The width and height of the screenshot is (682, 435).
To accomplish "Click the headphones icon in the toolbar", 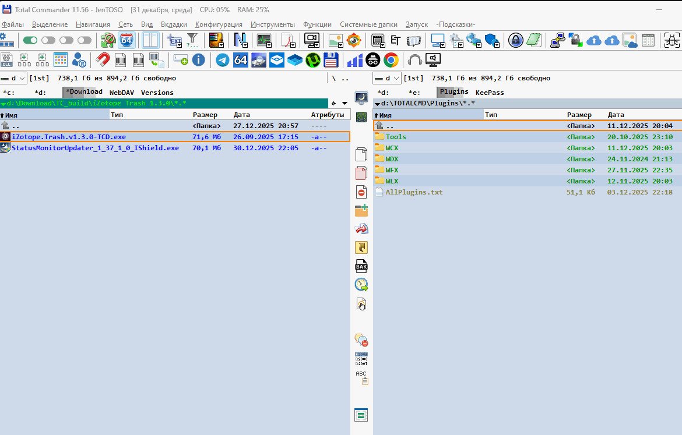I will (x=415, y=60).
